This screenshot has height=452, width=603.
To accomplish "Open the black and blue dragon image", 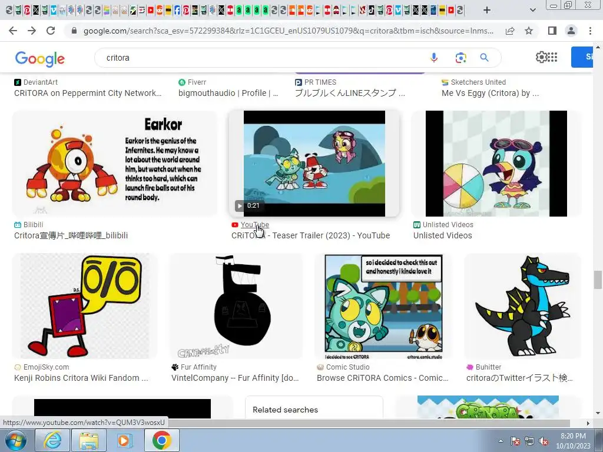I will 523,306.
